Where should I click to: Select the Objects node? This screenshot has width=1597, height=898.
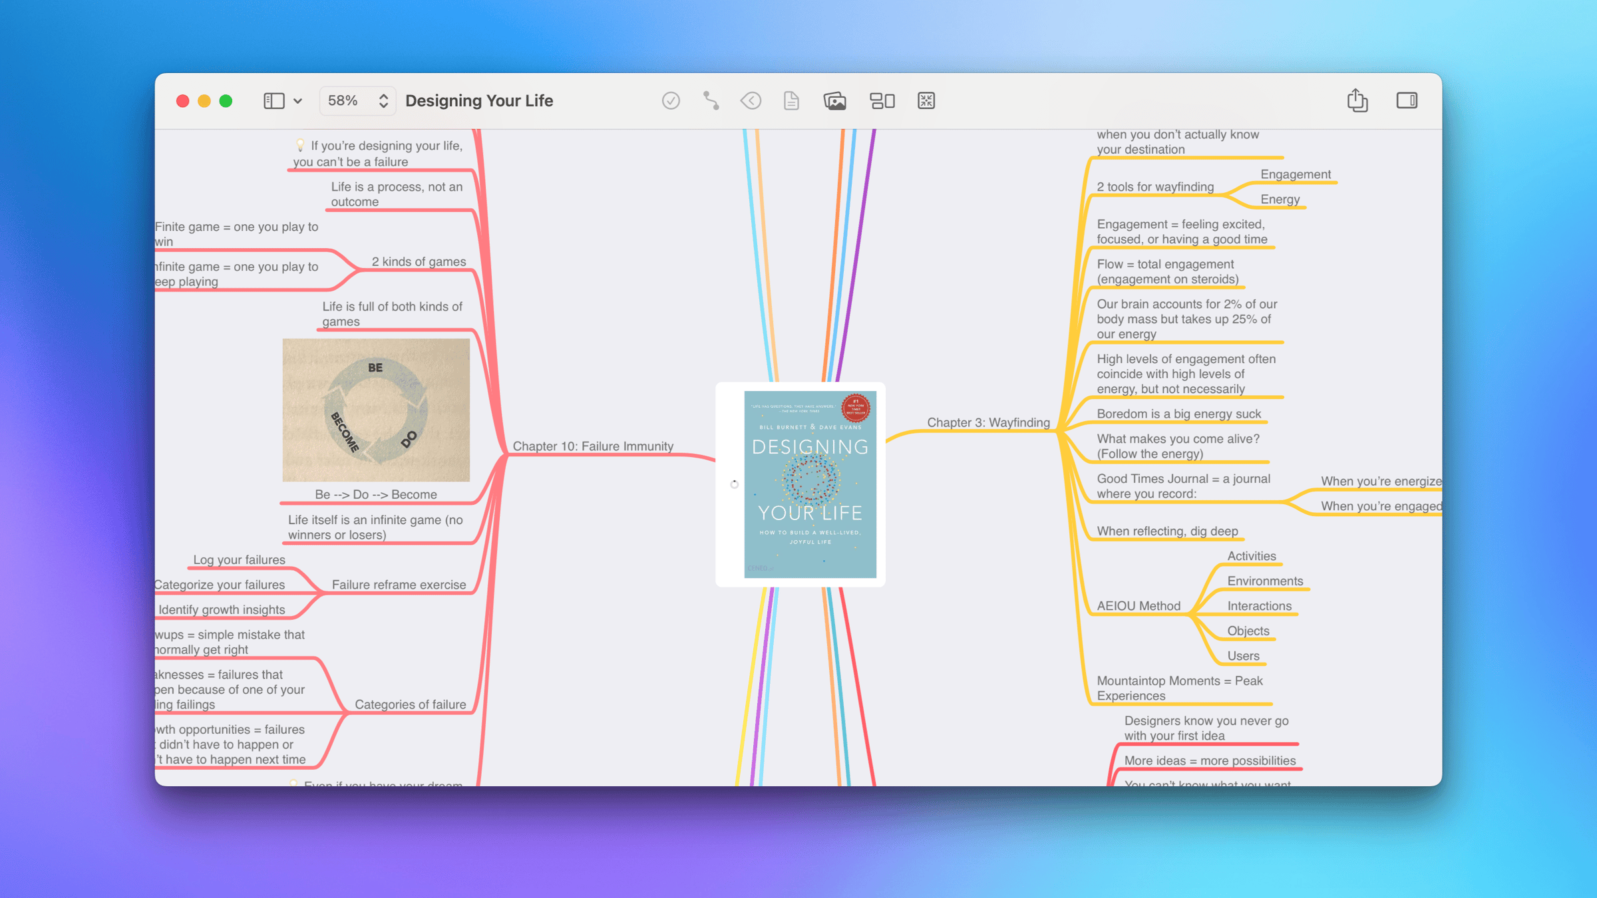1248,631
